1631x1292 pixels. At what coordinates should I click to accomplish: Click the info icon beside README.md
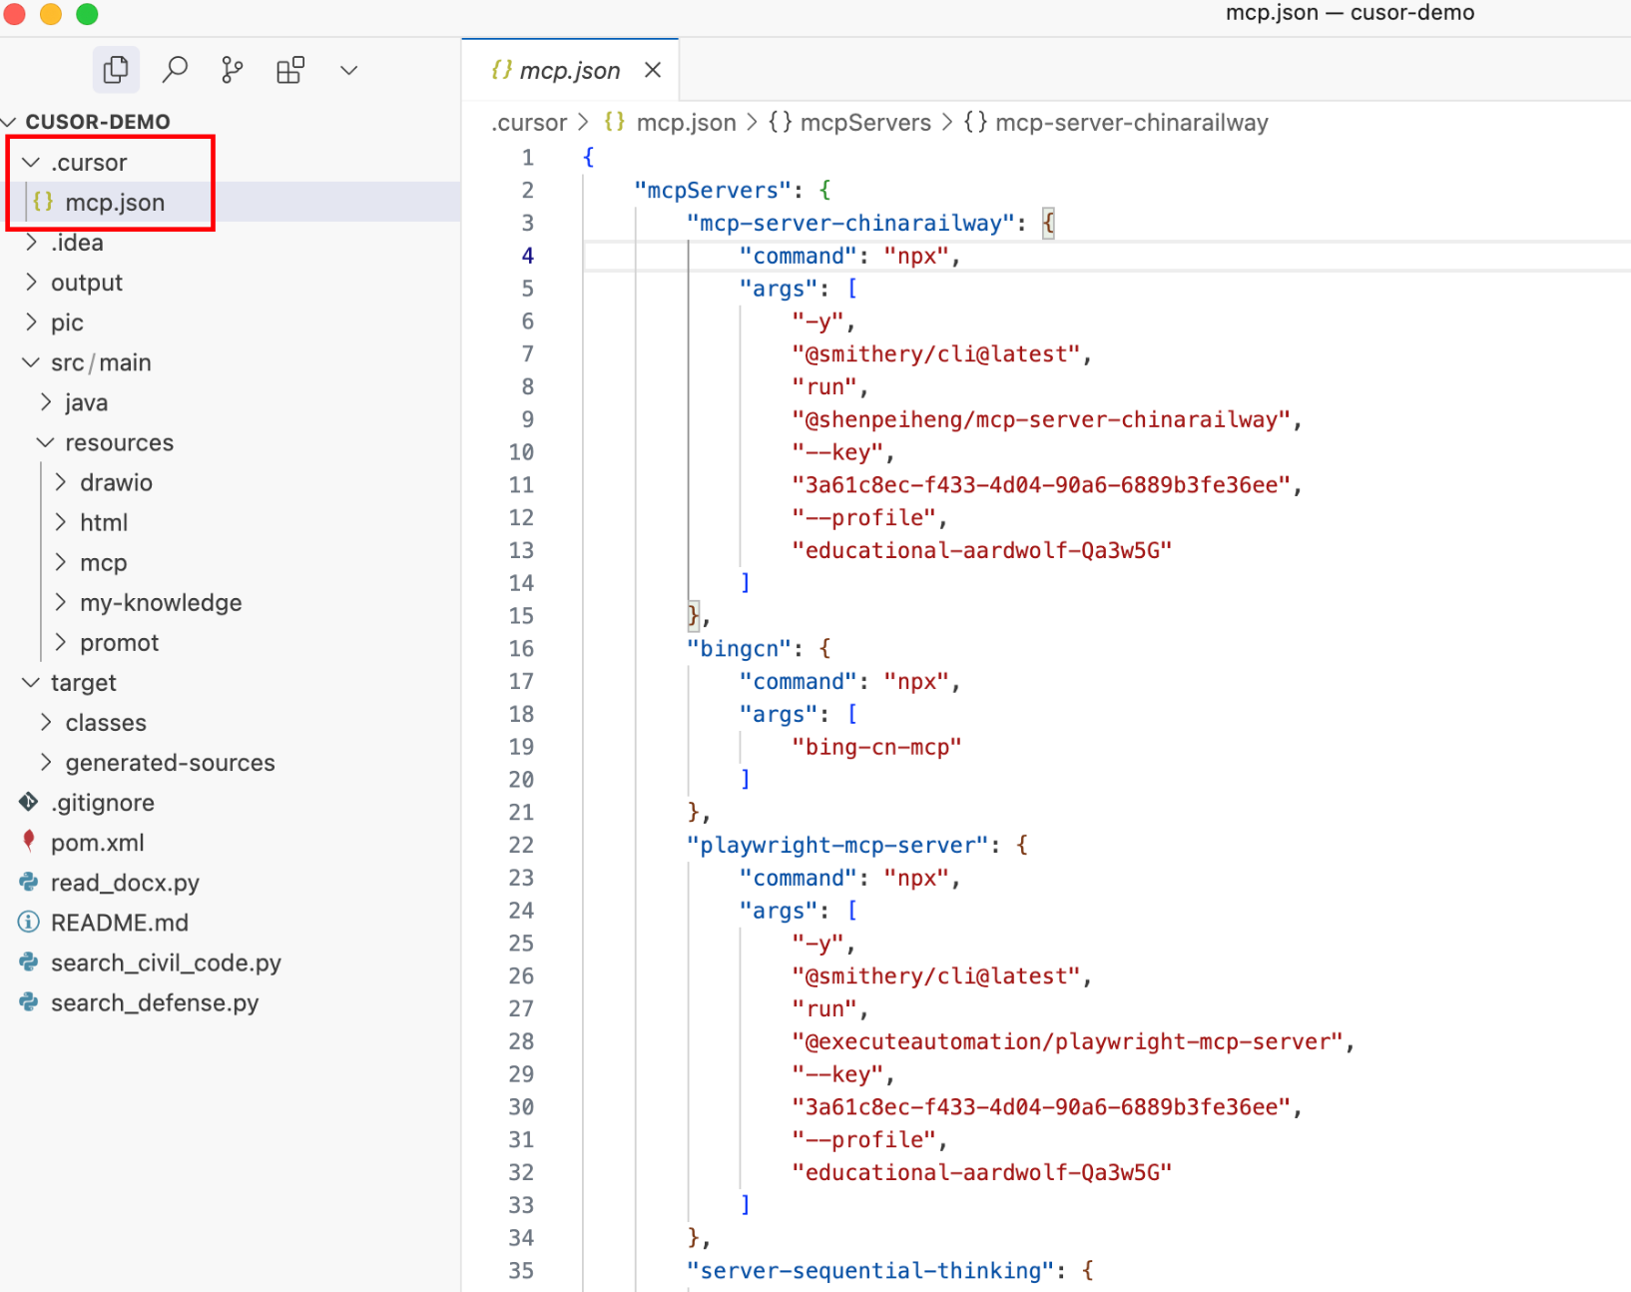pos(29,923)
